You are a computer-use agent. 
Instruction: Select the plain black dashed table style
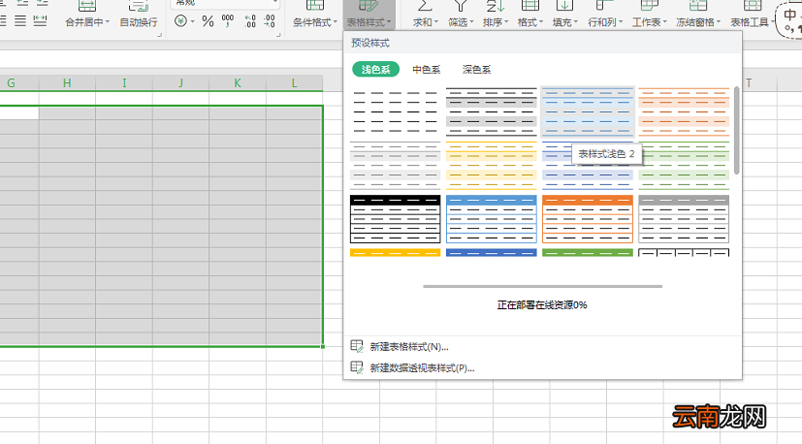395,112
